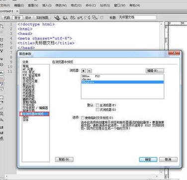Select 常规 in category list

coord(26,66)
